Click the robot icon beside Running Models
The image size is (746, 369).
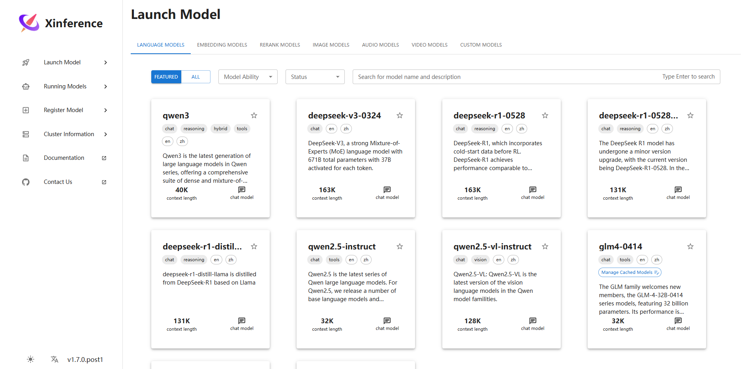coord(26,86)
